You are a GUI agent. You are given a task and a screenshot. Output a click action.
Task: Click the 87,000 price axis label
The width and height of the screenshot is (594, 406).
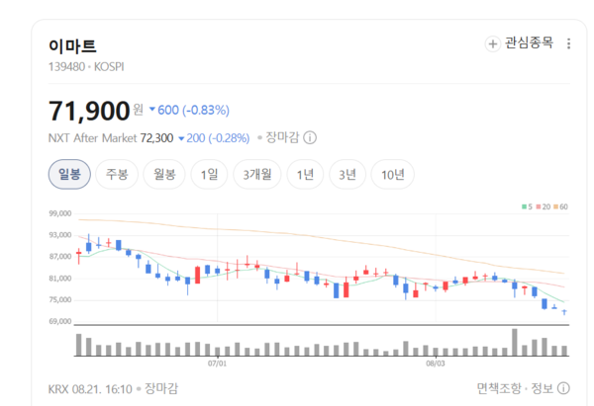tap(59, 257)
